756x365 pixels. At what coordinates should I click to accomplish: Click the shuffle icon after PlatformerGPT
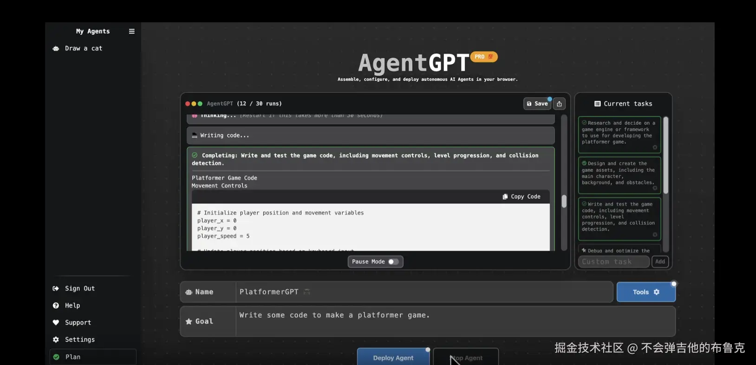tap(307, 292)
